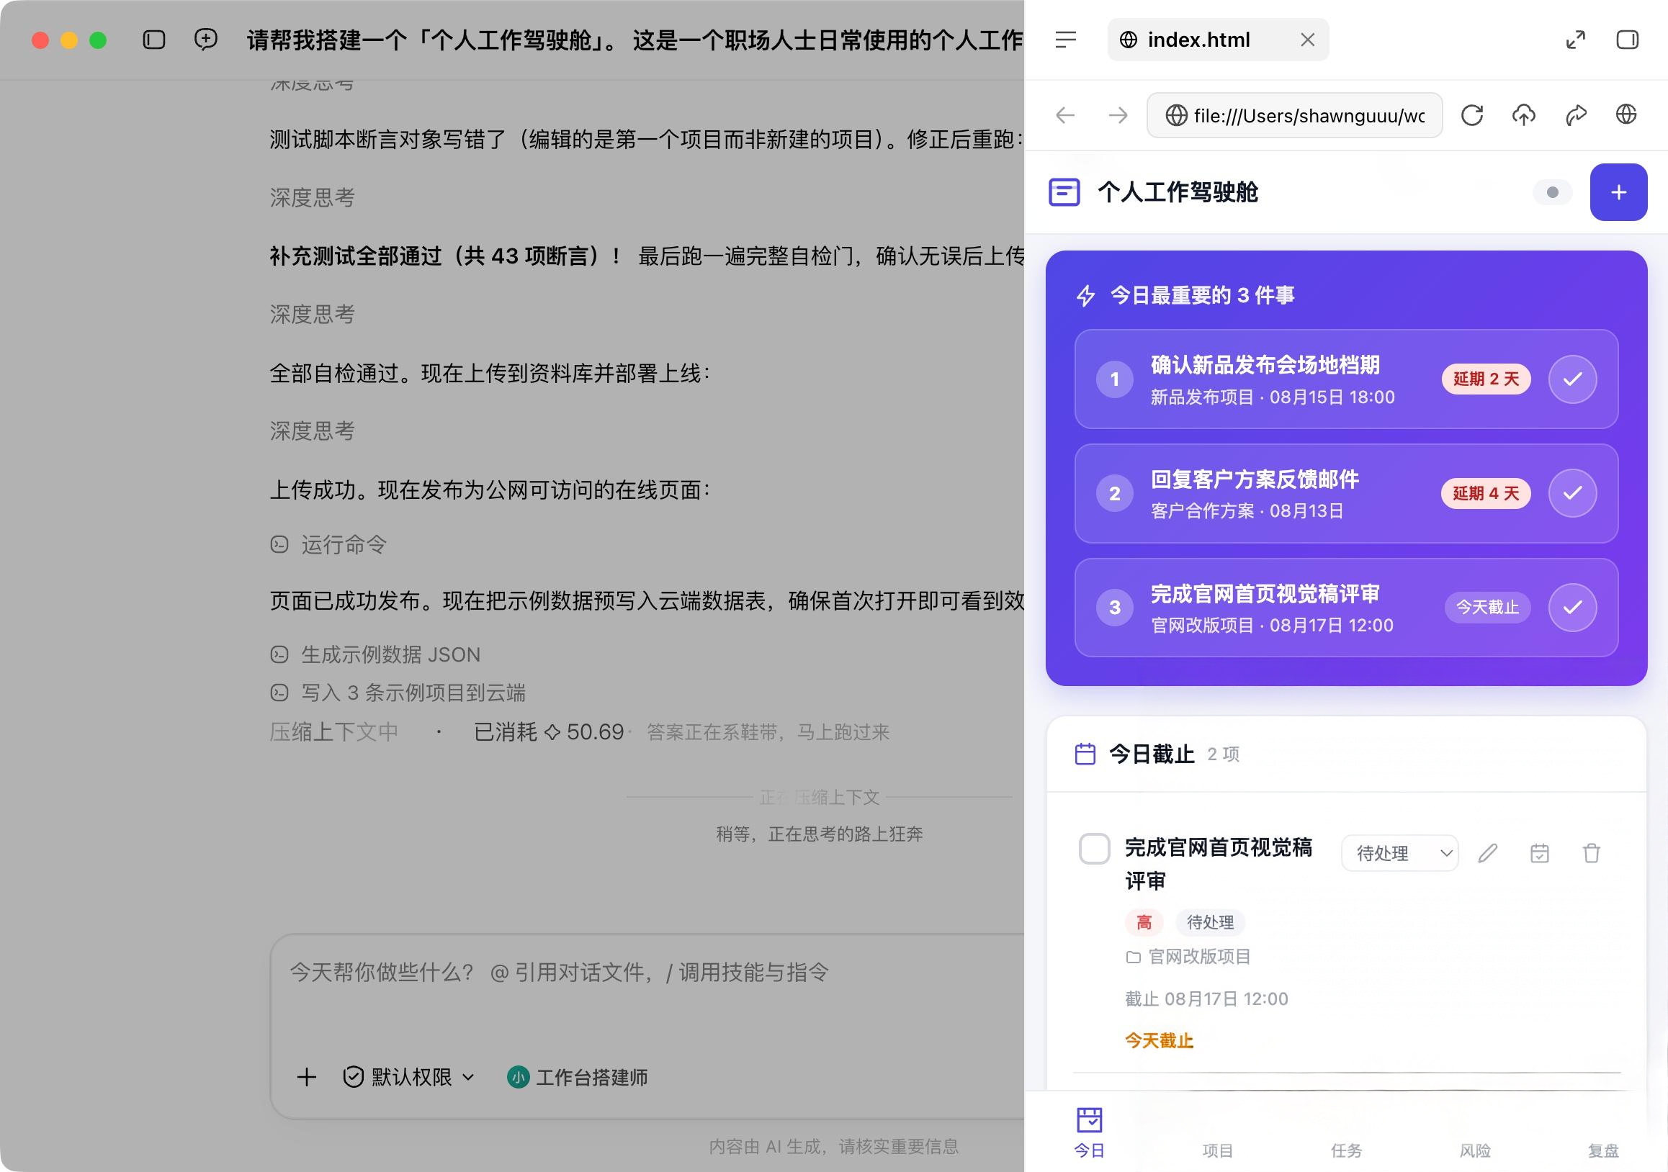
Task: Toggle the theme switch in header
Action: (1553, 192)
